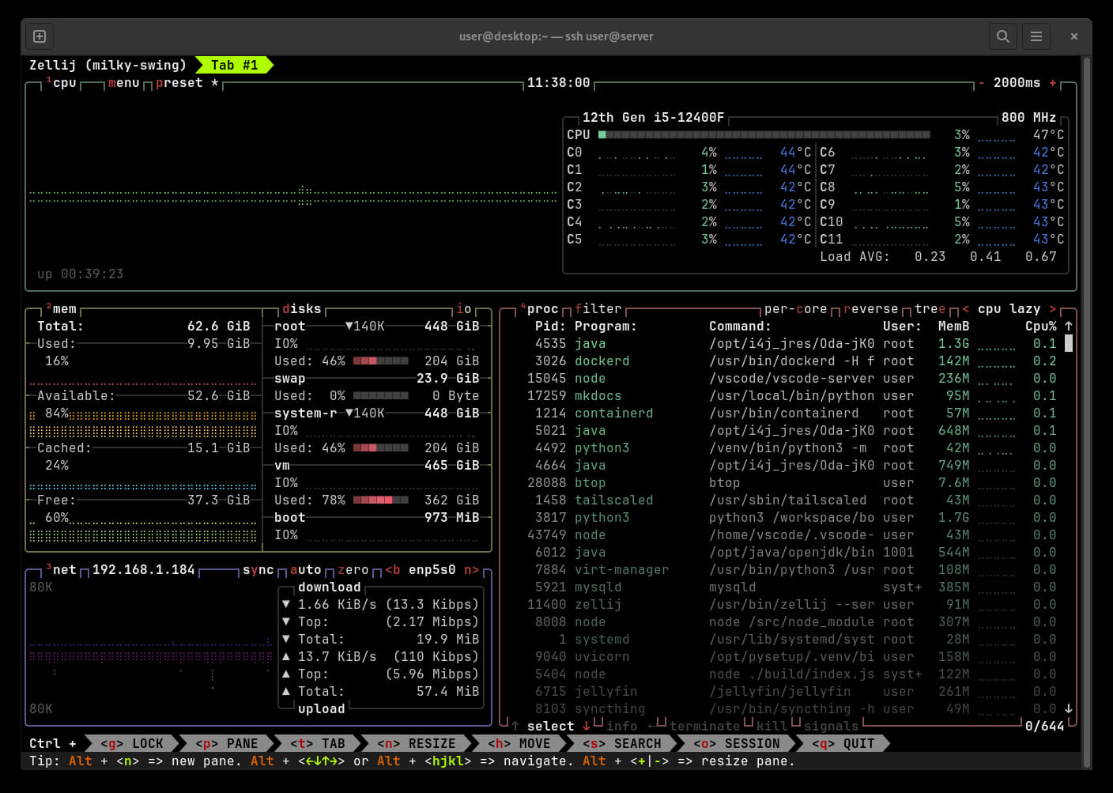
Task: Decrease update interval with minus
Action: pyautogui.click(x=981, y=83)
